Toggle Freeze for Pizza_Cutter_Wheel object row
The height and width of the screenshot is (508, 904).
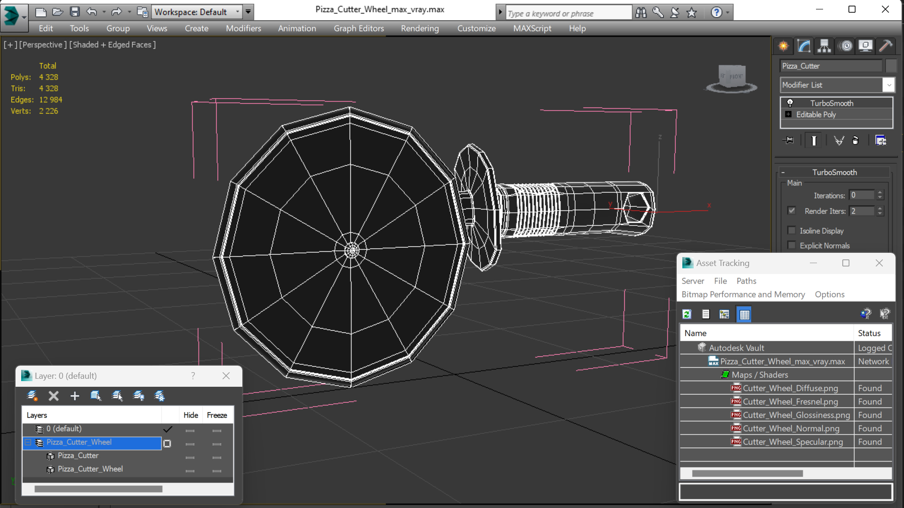(216, 470)
